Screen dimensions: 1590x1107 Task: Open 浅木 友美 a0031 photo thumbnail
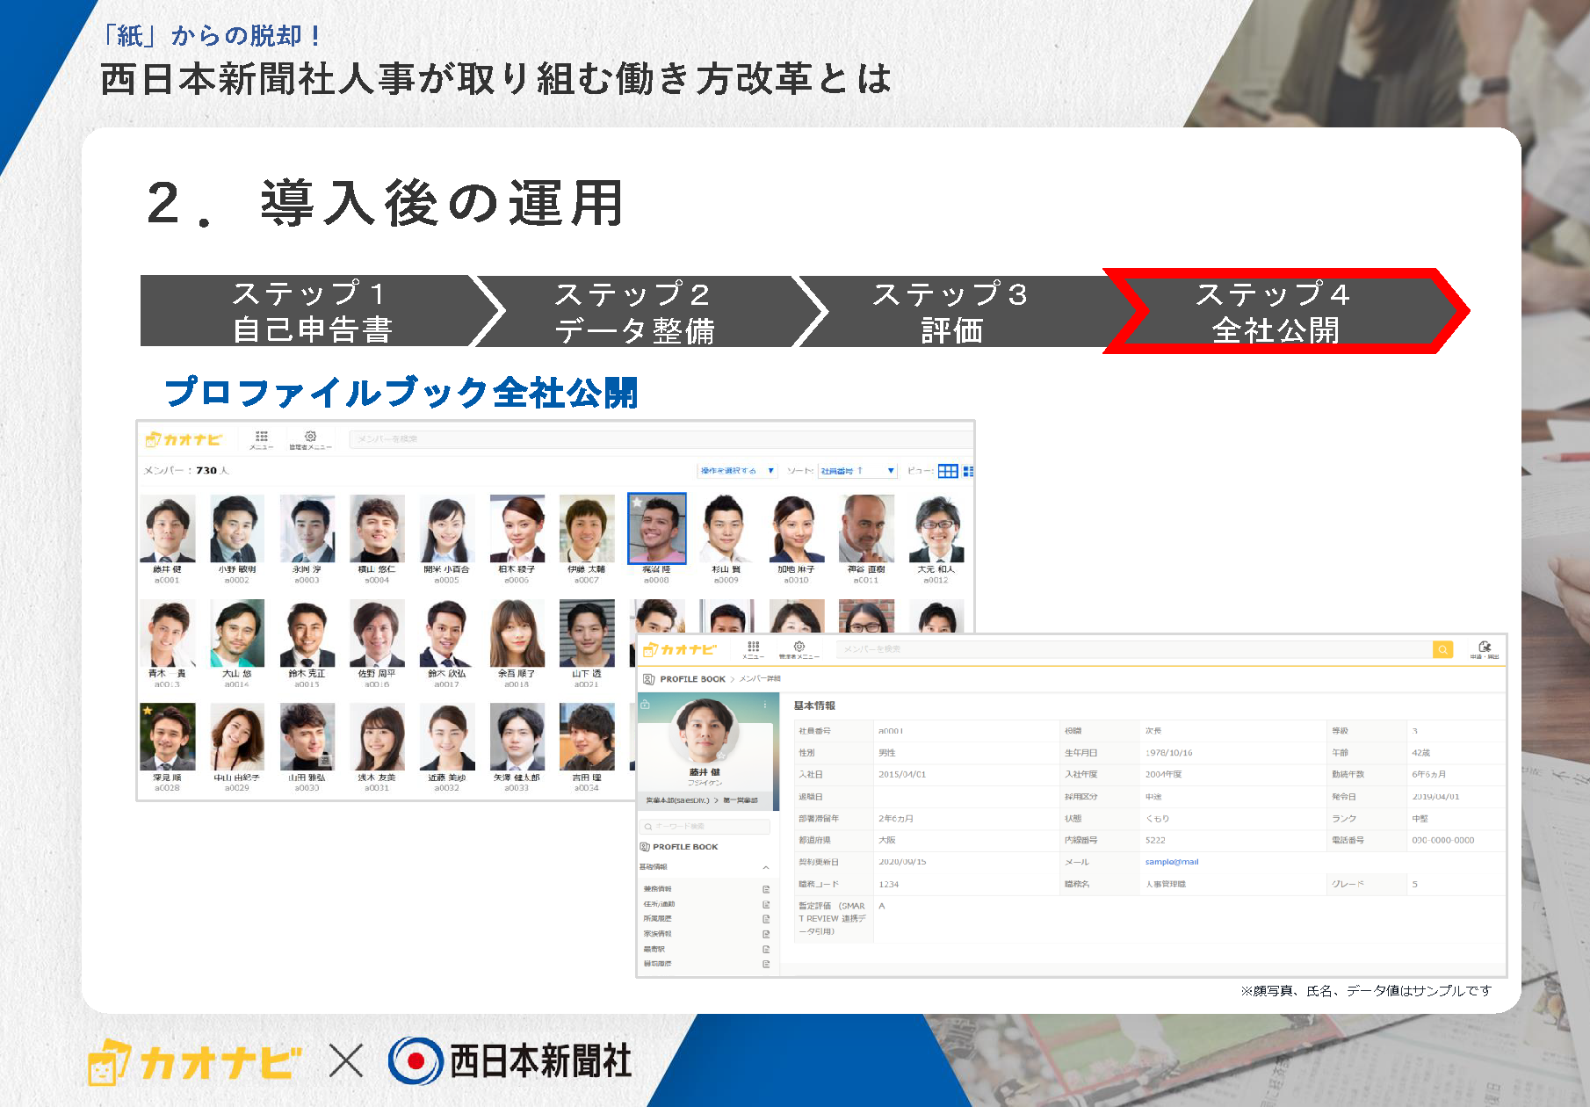point(377,737)
